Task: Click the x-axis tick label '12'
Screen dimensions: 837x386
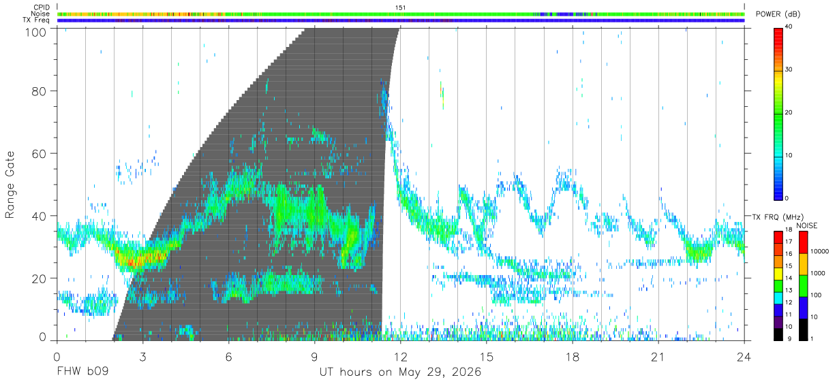Action: pyautogui.click(x=400, y=357)
